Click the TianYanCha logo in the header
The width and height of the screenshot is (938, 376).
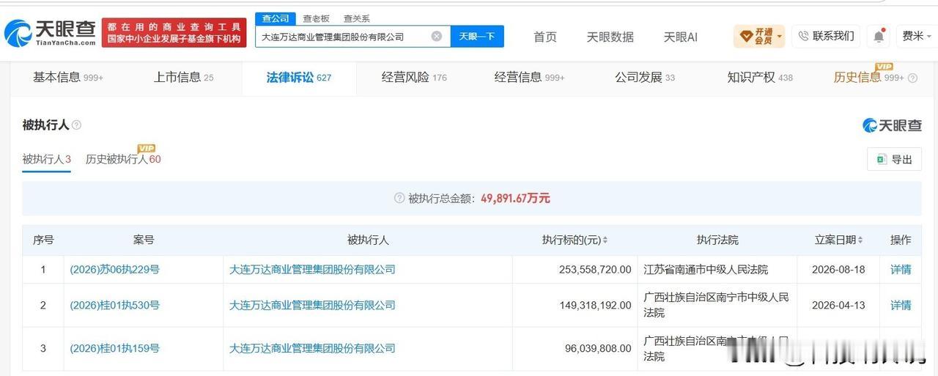(x=50, y=33)
